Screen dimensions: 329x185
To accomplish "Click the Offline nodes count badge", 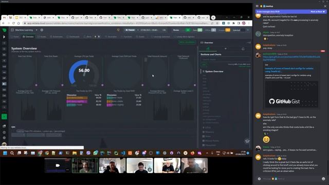I will pos(213,30).
